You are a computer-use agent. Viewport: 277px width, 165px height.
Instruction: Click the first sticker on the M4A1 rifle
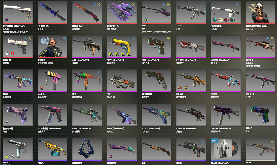[x=215, y=19]
